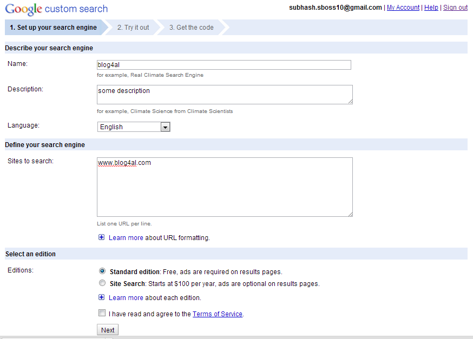Click the 'Real Climate Search Engine' example text
The image size is (473, 339).
[x=167, y=75]
